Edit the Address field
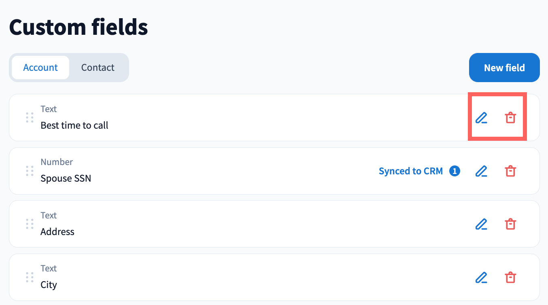This screenshot has width=548, height=305. click(x=481, y=224)
